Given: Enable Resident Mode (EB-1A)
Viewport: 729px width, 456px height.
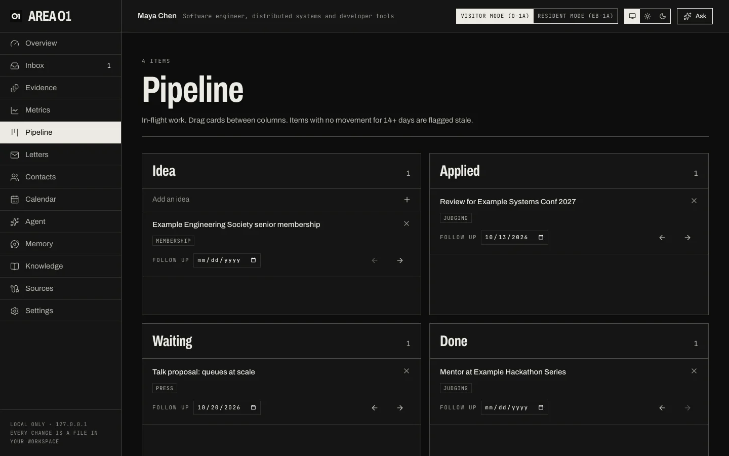Looking at the screenshot, I should click(x=575, y=16).
